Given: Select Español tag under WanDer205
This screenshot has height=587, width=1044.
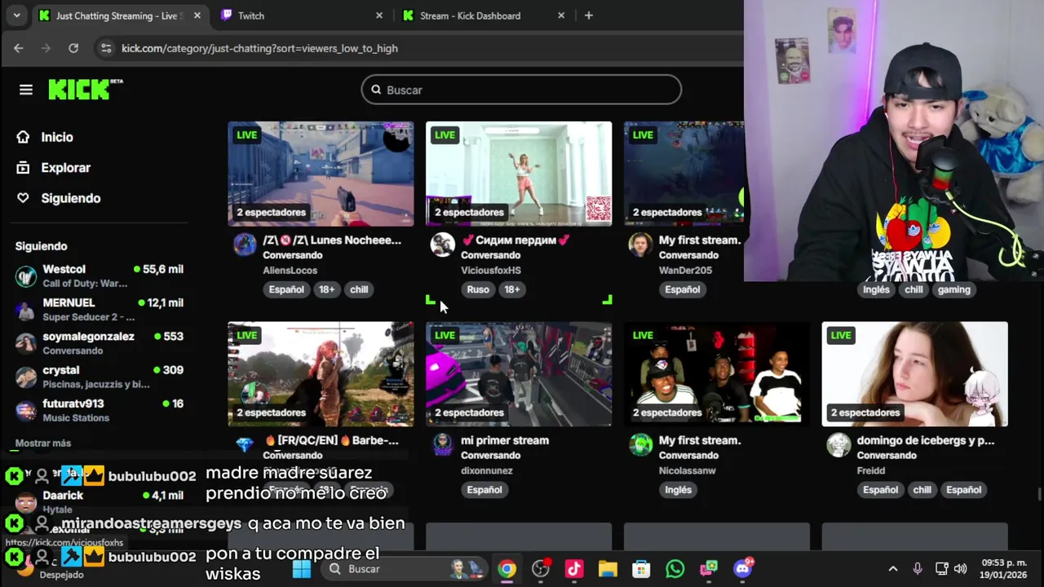Looking at the screenshot, I should 683,289.
